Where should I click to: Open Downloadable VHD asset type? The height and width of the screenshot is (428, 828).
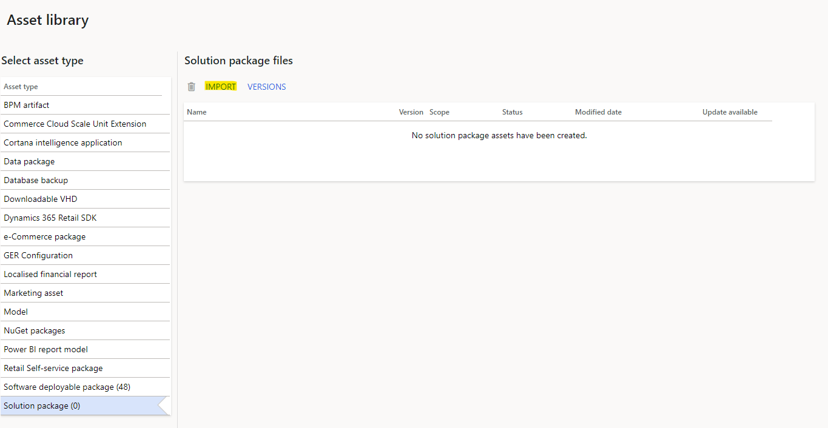pos(41,199)
